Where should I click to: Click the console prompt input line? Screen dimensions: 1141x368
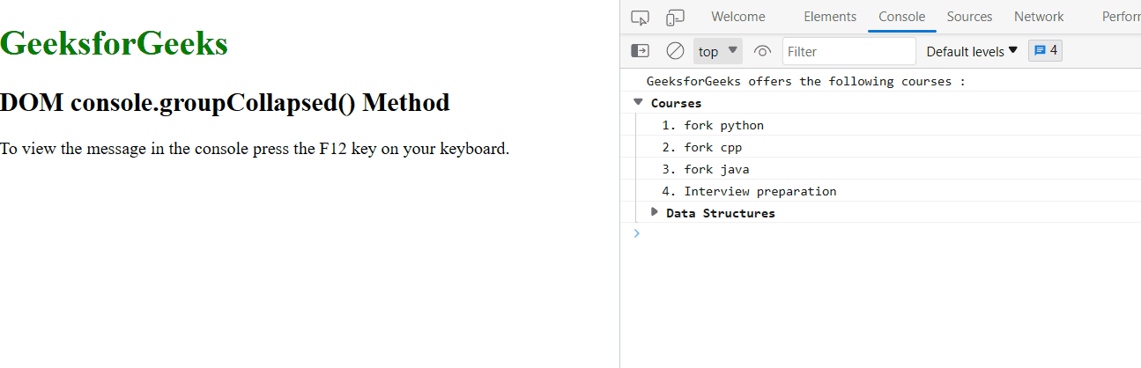click(881, 233)
